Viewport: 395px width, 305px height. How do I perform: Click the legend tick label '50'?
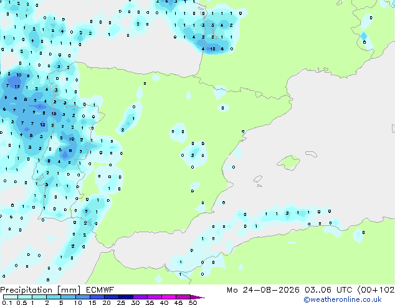coord(193,303)
